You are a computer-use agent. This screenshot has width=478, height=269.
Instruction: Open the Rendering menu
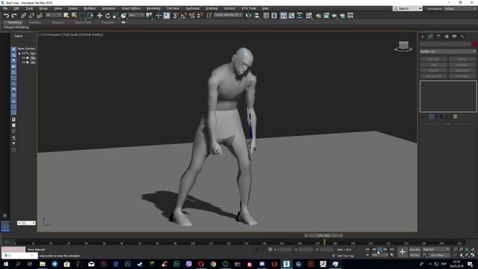click(153, 8)
